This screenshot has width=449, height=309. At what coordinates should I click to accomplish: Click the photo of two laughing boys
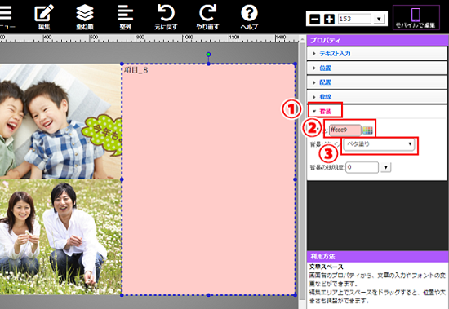(x=60, y=121)
